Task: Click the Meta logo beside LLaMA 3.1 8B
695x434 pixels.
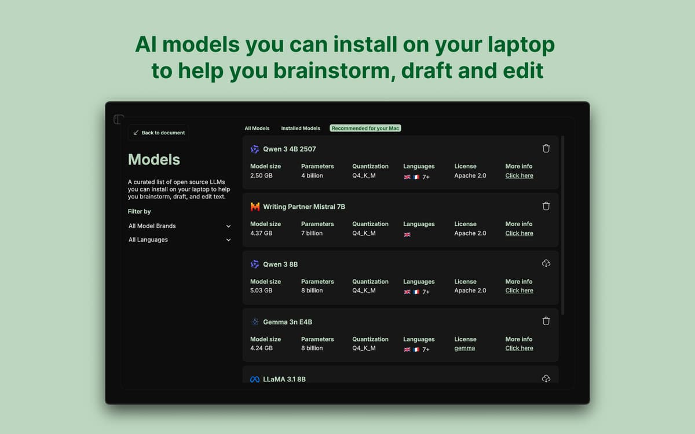Action: pyautogui.click(x=255, y=380)
